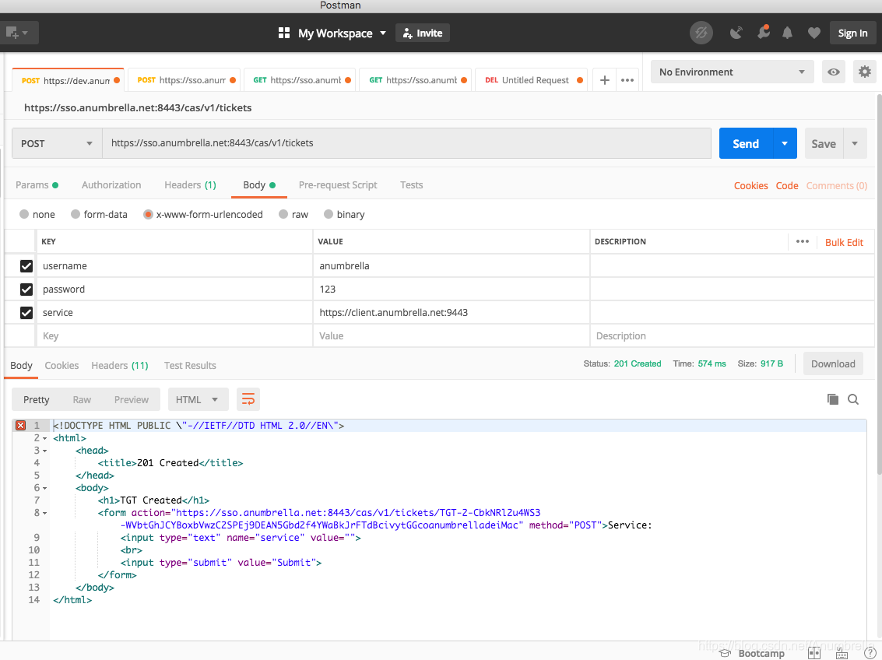Select the binary body type

pyautogui.click(x=329, y=214)
